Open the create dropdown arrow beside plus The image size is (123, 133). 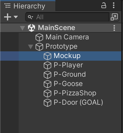pos(16,17)
